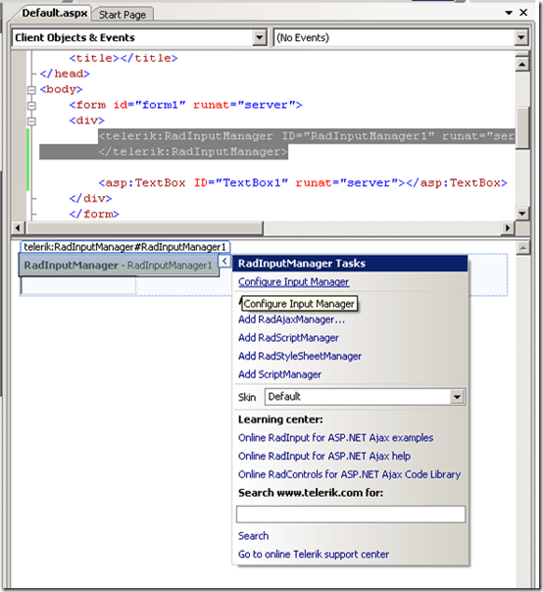Click the design view scroll up arrow
The height and width of the screenshot is (592, 543).
[523, 248]
